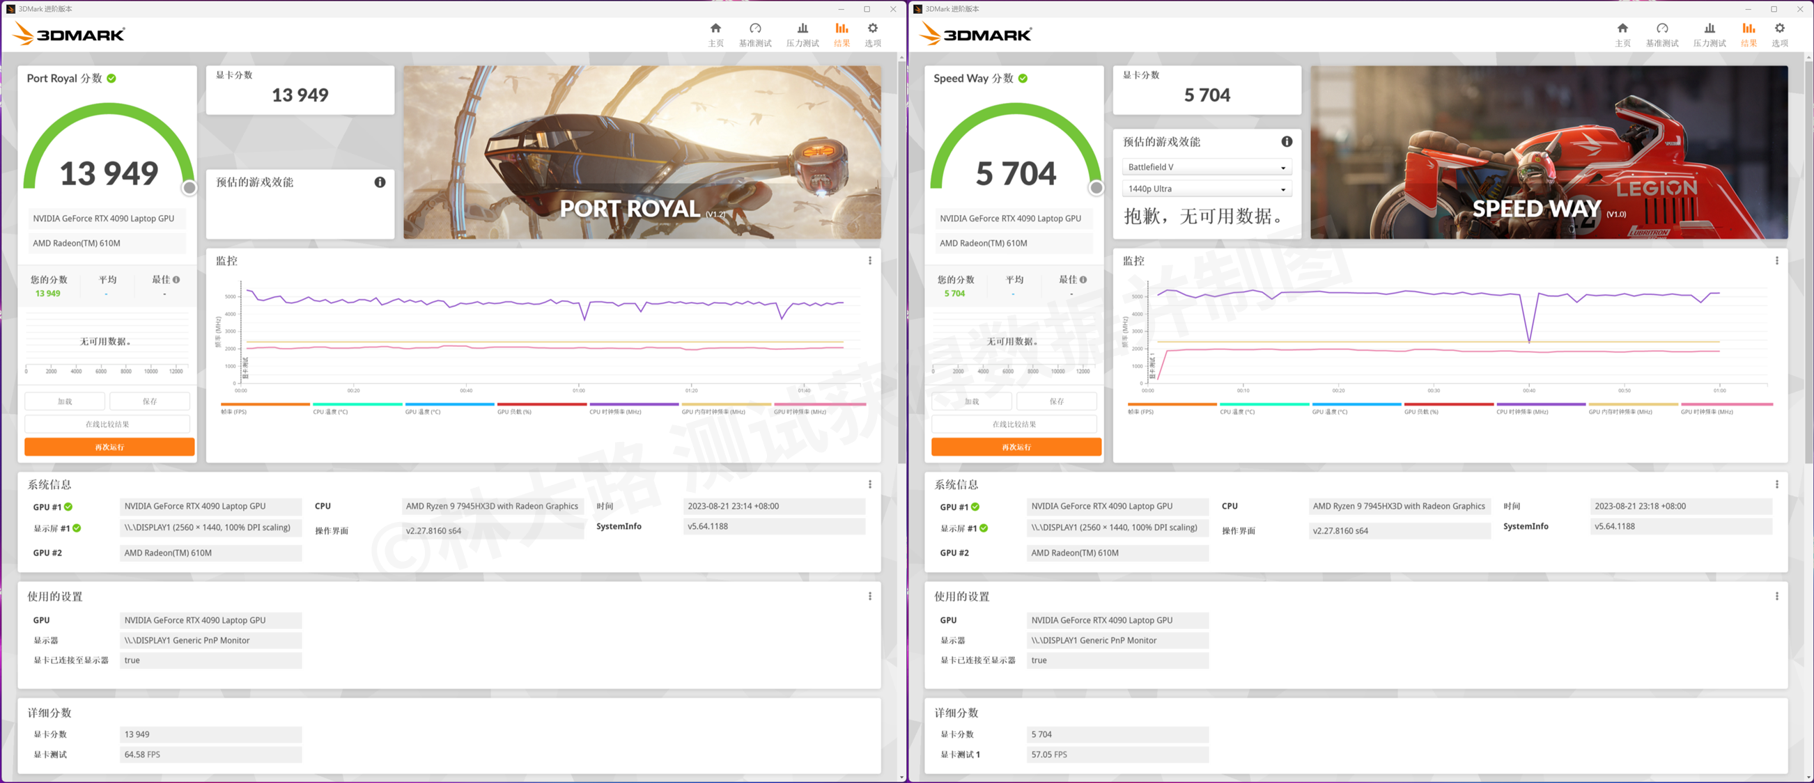The image size is (1814, 783).
Task: Open three-dot menu of Port Royal settings used
Action: click(869, 596)
